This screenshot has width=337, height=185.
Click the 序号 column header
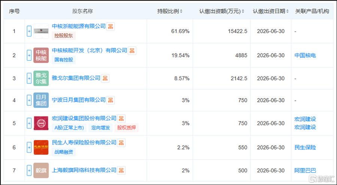14,11
